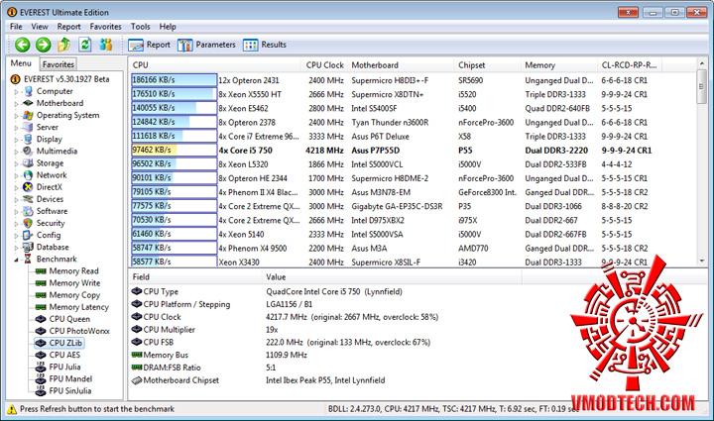Expand the Server tree node
Viewport: 714px width, 421px height.
[x=17, y=128]
